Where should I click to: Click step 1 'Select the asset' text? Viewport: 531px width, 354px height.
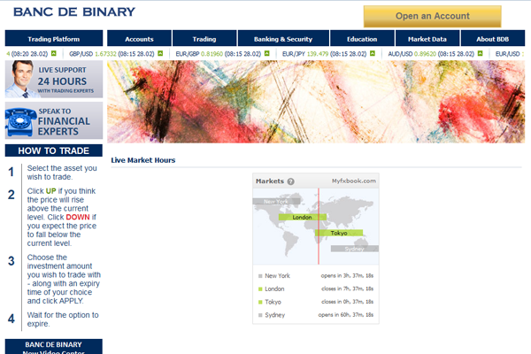[62, 173]
